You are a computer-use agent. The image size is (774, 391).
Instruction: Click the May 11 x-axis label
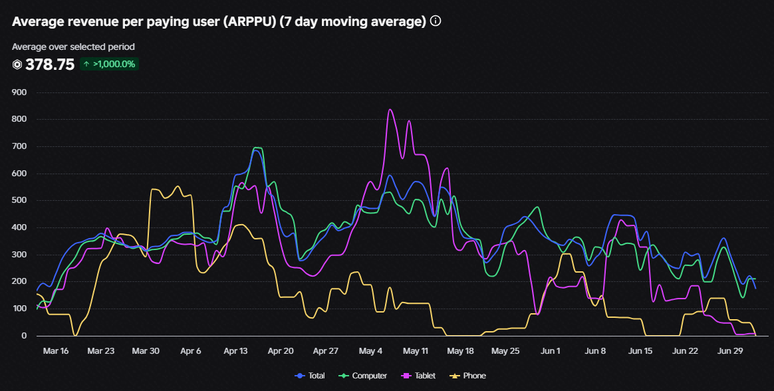(415, 351)
